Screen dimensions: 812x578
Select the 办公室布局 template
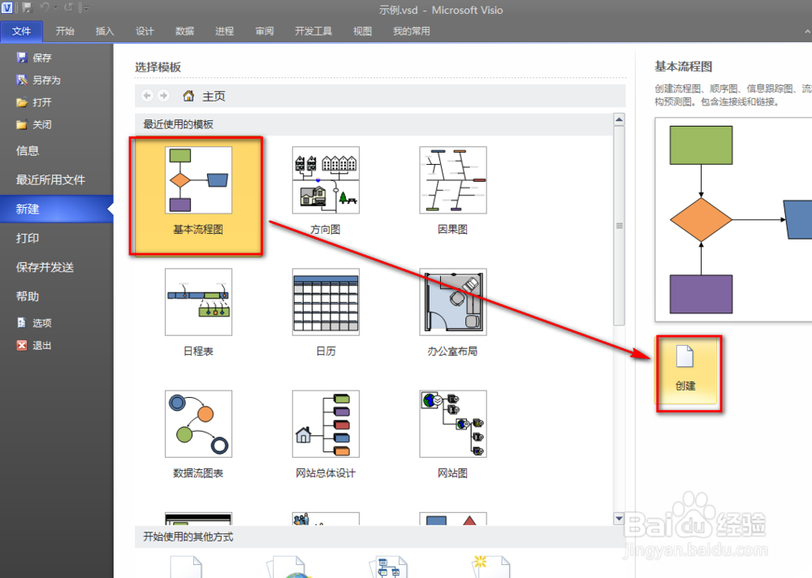(x=452, y=313)
